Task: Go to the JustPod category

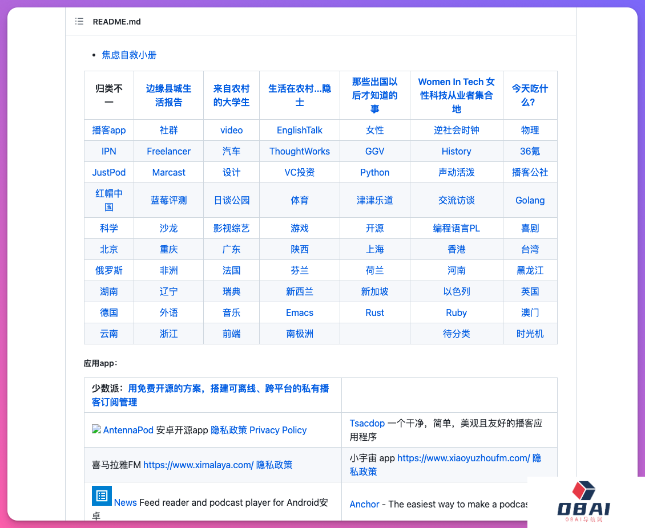Action: [109, 173]
